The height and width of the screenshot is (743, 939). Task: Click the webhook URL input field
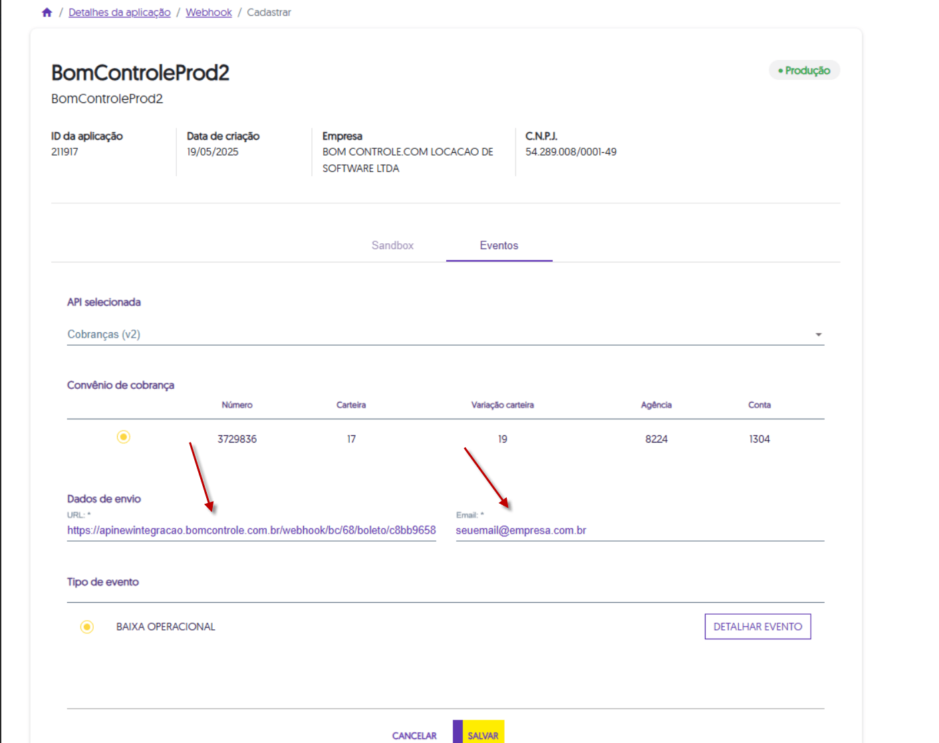coord(251,530)
